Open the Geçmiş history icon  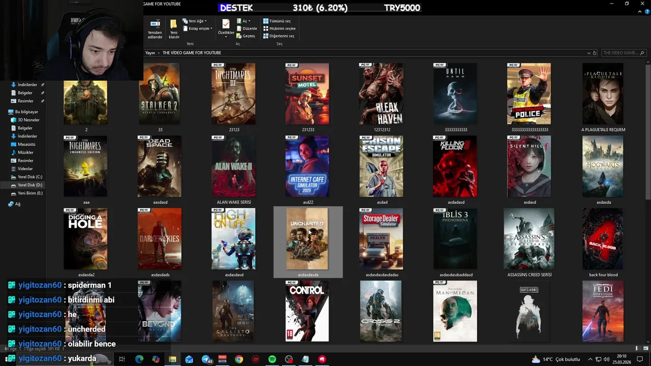(x=246, y=36)
